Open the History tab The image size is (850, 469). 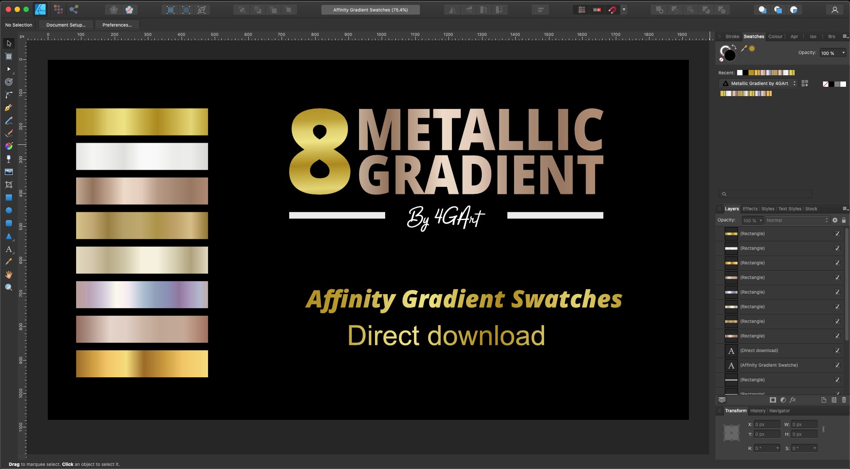point(758,411)
